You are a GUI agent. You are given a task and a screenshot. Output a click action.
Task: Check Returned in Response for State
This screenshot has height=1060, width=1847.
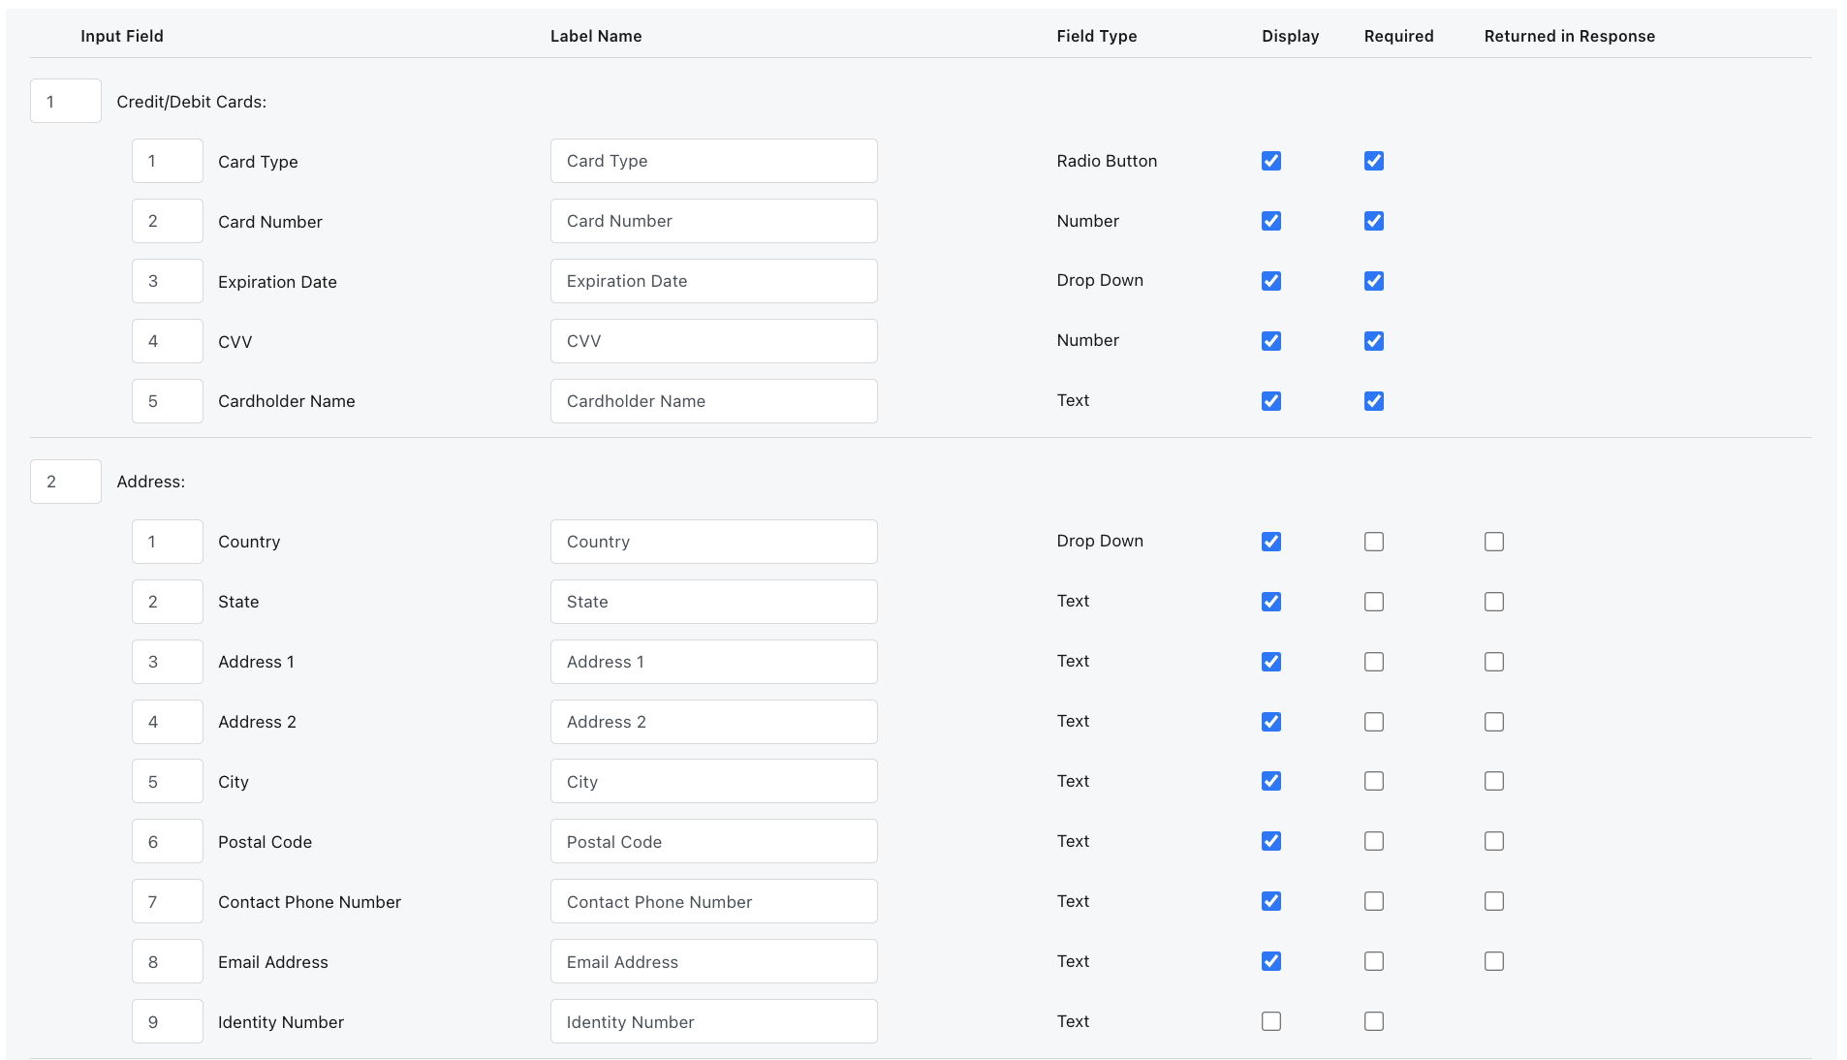point(1494,602)
